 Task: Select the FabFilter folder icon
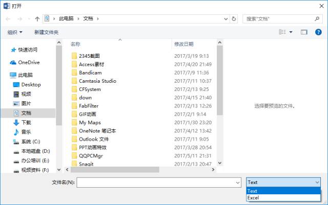click(x=74, y=106)
